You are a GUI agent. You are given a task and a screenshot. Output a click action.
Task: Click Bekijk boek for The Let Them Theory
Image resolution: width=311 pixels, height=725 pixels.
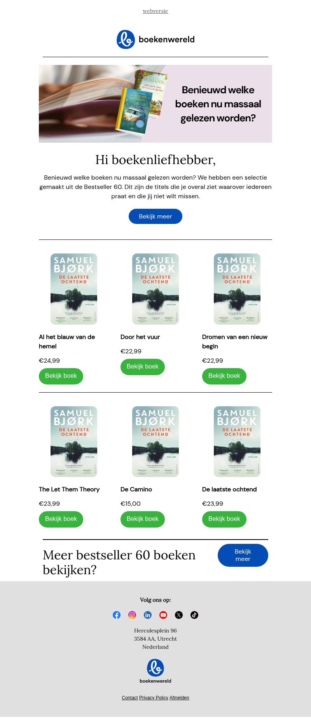click(61, 519)
